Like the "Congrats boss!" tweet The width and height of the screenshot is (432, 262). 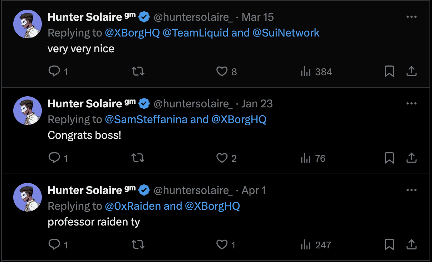point(222,158)
